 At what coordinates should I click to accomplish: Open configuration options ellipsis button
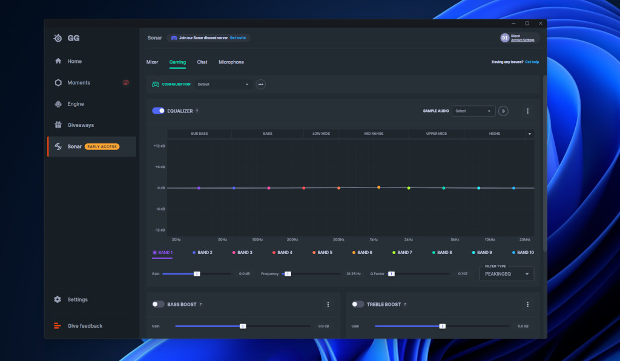coord(260,84)
